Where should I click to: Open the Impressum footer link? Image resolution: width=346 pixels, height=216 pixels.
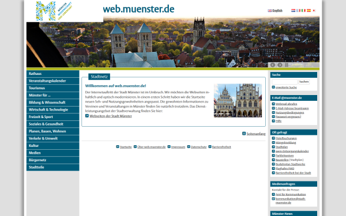pyautogui.click(x=178, y=147)
